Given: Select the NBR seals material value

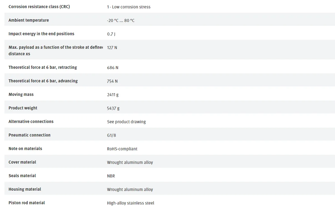Looking at the screenshot, I should 111,176.
